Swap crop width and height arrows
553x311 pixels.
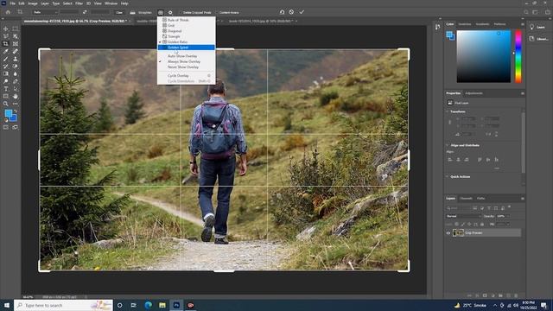[85, 12]
